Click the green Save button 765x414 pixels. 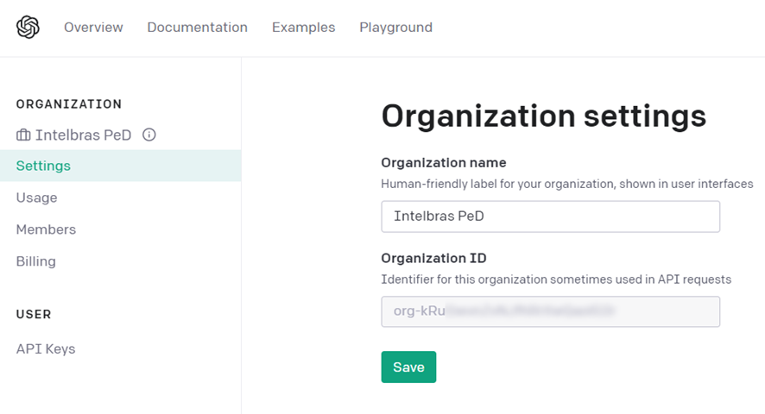coord(409,367)
